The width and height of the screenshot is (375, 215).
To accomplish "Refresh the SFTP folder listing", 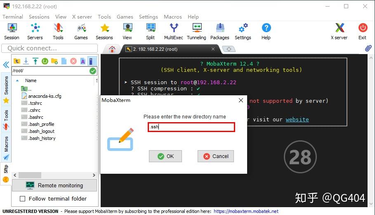I will point(45,61).
